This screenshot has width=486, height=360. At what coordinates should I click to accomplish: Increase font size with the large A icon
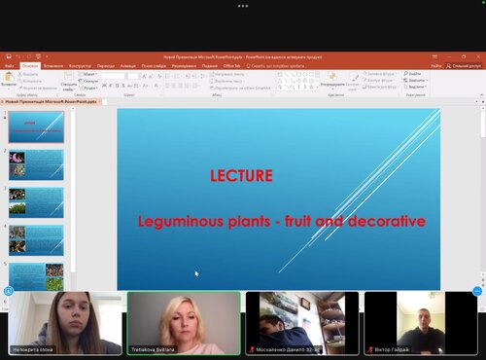pyautogui.click(x=144, y=77)
